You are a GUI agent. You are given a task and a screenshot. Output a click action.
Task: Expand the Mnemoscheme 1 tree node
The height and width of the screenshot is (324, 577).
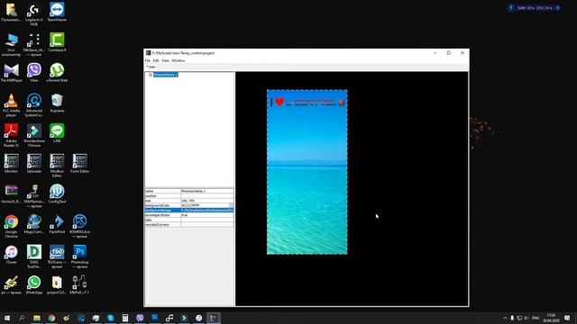(151, 75)
